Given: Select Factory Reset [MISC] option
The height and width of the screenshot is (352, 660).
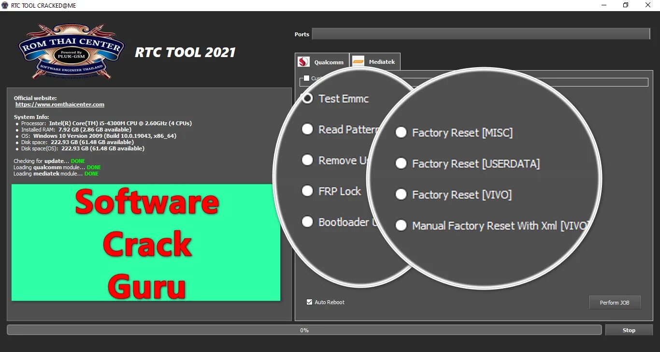Looking at the screenshot, I should point(401,132).
